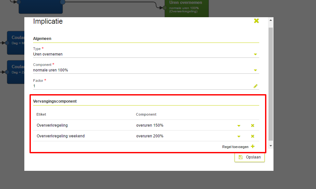316x189 pixels.
Task: Select the overuren 150% component value
Action: click(150, 125)
